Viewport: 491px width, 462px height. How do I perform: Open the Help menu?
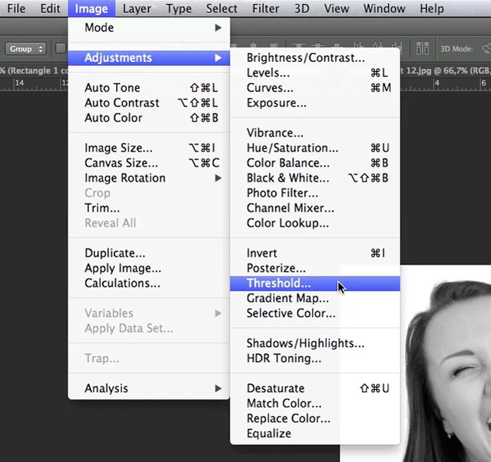pyautogui.click(x=431, y=8)
